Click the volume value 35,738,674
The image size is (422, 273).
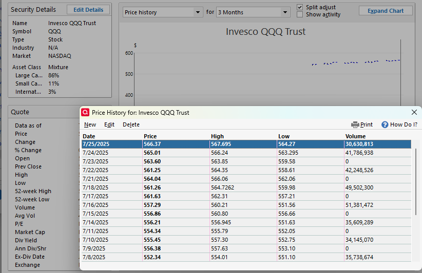point(359,257)
